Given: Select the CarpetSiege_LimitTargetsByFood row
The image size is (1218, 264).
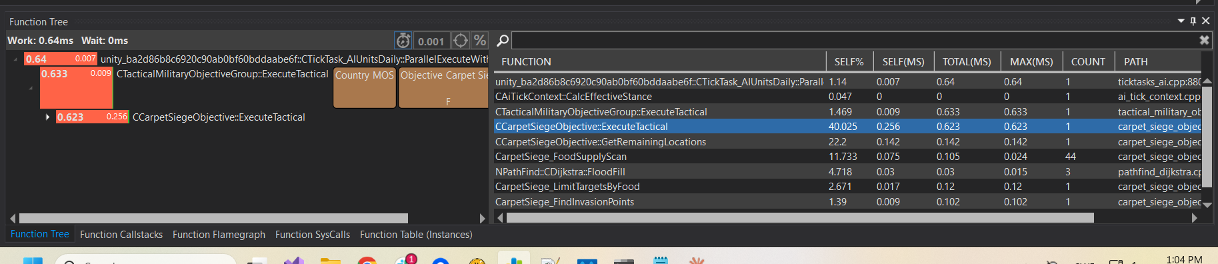Looking at the screenshot, I should coord(847,187).
